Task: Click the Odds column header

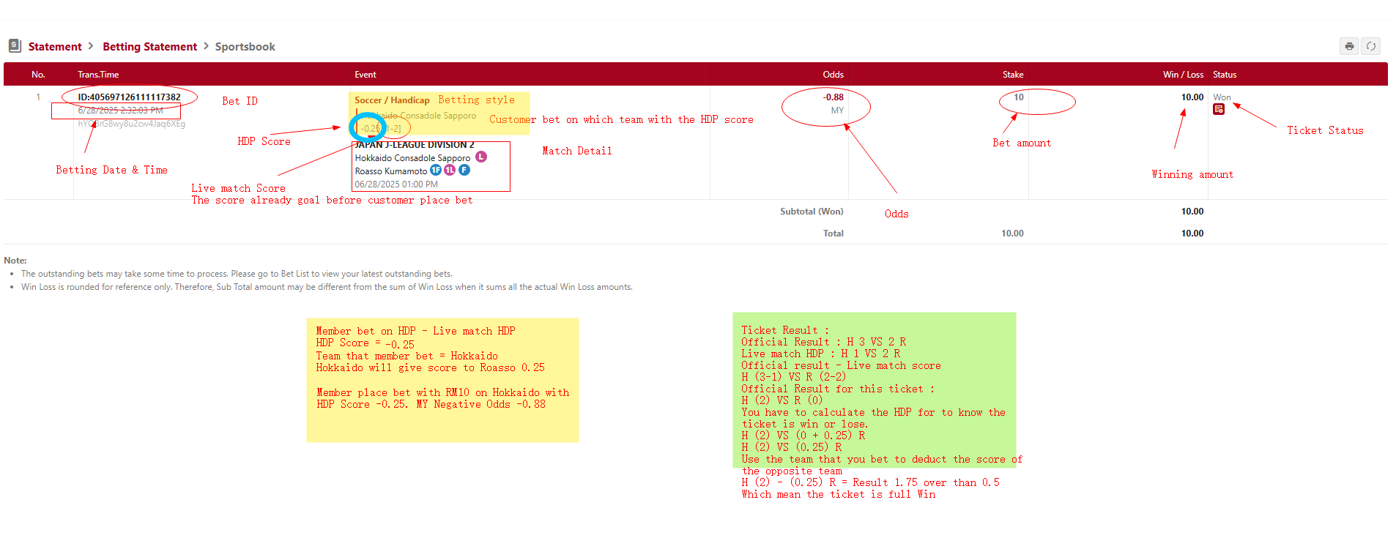Action: click(x=833, y=75)
